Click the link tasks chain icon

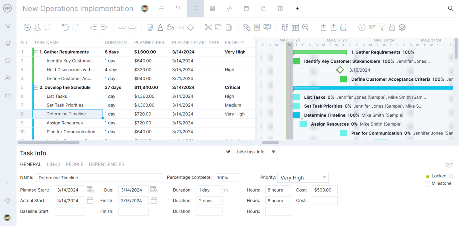tap(122, 27)
